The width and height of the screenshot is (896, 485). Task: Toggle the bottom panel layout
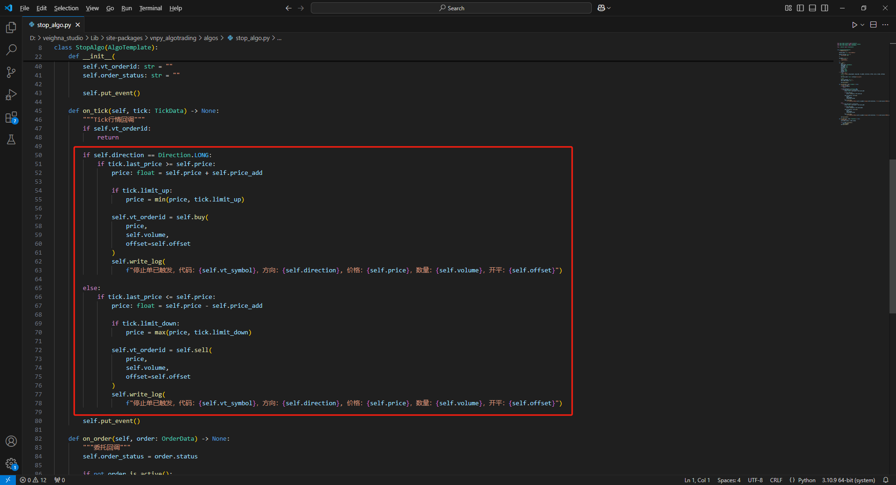point(812,8)
